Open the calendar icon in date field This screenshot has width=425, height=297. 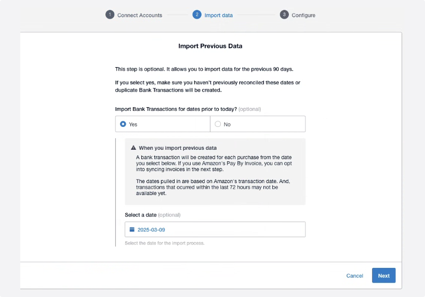(132, 229)
